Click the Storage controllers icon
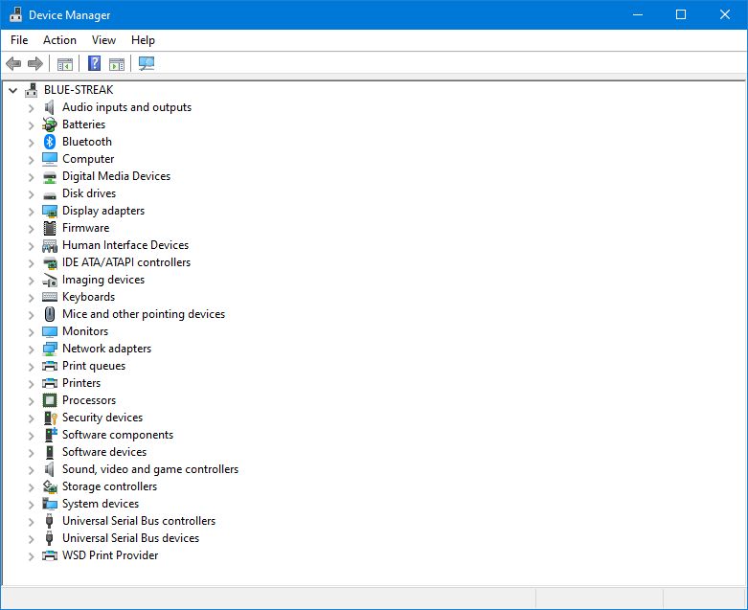748x610 pixels. pyautogui.click(x=50, y=486)
